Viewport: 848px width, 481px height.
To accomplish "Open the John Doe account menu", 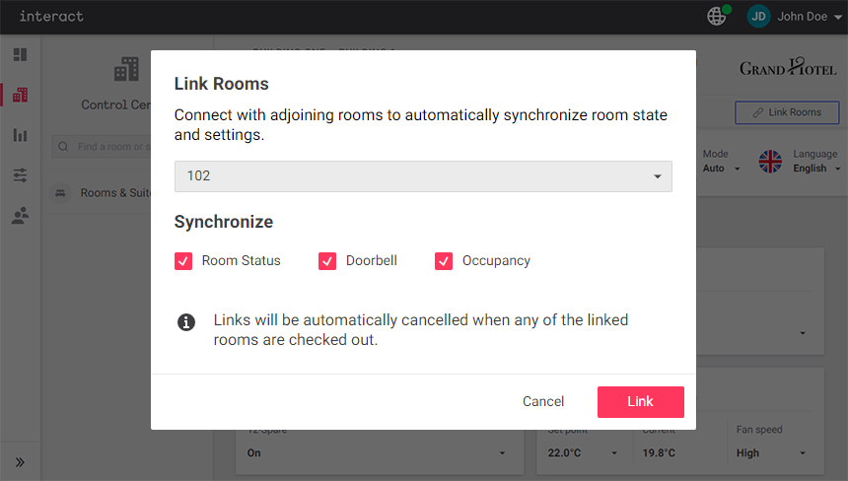I will click(x=809, y=17).
